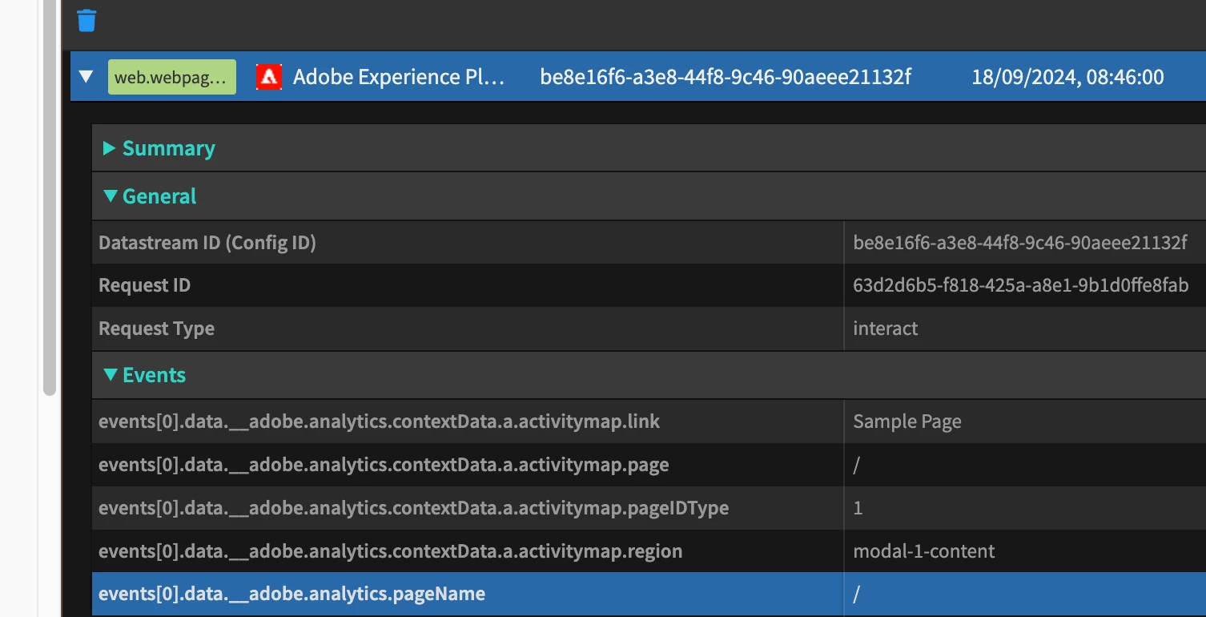Click timestamp 18/09/2024, 08:46:00

pos(1067,77)
